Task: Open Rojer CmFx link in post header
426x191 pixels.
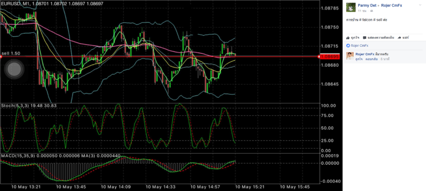Action: tap(392, 5)
